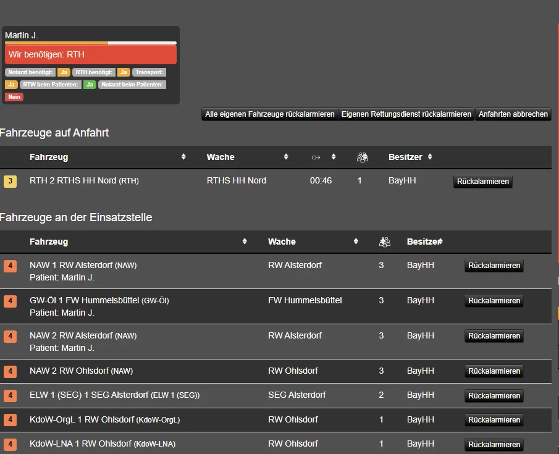Click status 3 badge of RTH 2 RTHS HH Nord
This screenshot has width=559, height=454.
pos(10,181)
